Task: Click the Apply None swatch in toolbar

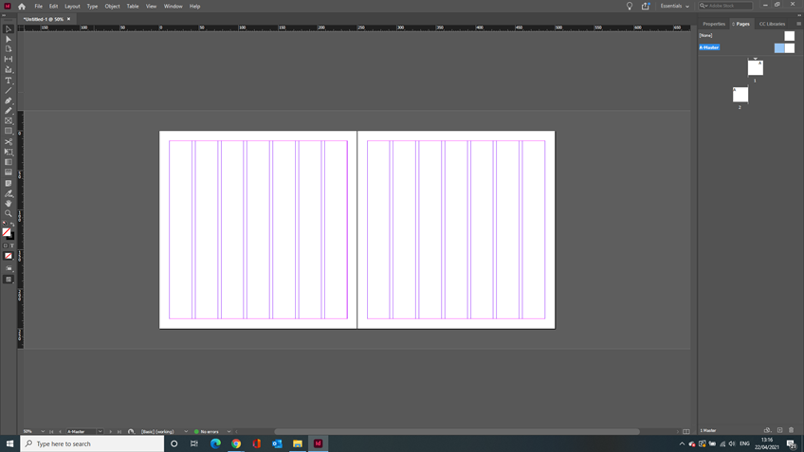Action: (x=9, y=256)
